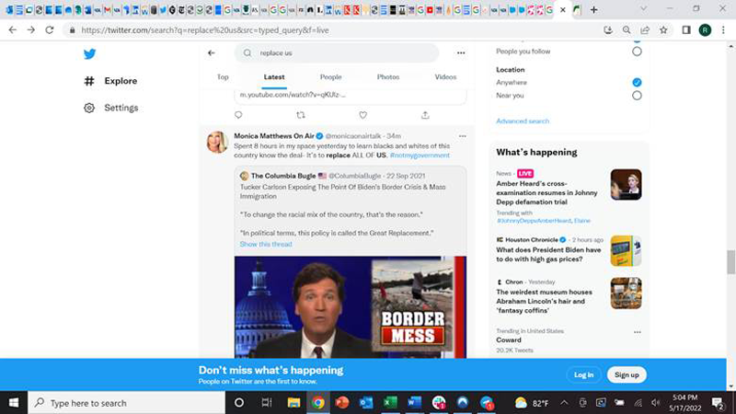This screenshot has width=736, height=414.
Task: Click the museum article thumbnail
Action: (627, 293)
